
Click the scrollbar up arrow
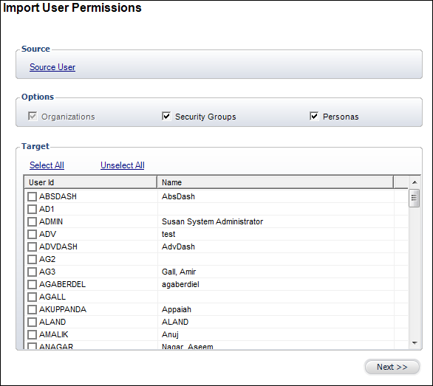[415, 182]
